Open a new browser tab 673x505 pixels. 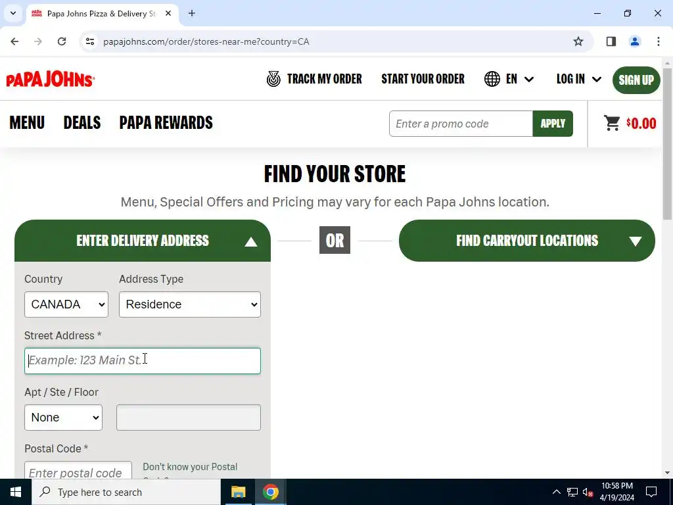tap(192, 13)
